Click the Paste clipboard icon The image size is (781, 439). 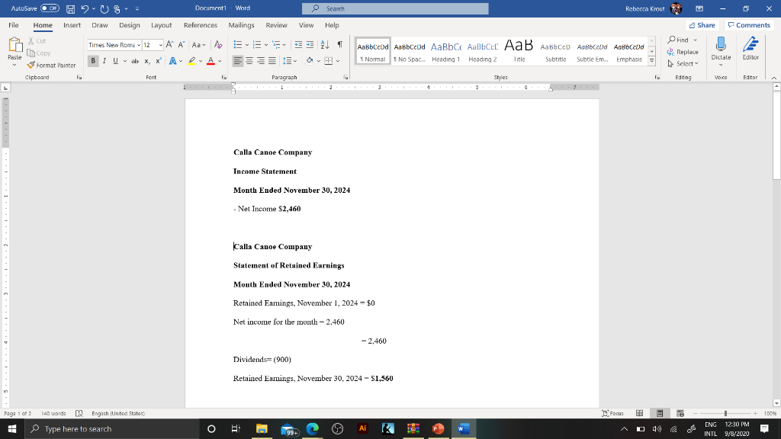tap(15, 45)
